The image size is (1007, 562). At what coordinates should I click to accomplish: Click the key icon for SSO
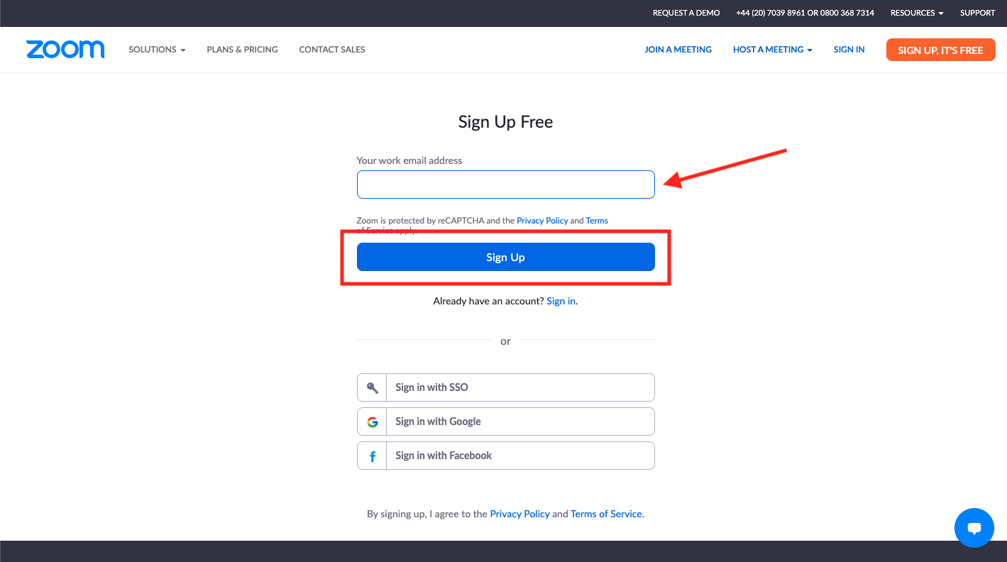click(372, 387)
